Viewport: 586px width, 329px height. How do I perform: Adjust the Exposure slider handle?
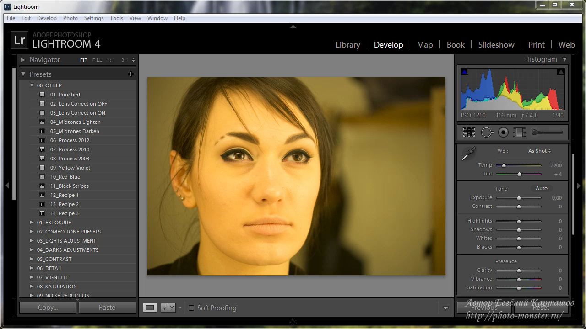[x=519, y=198]
